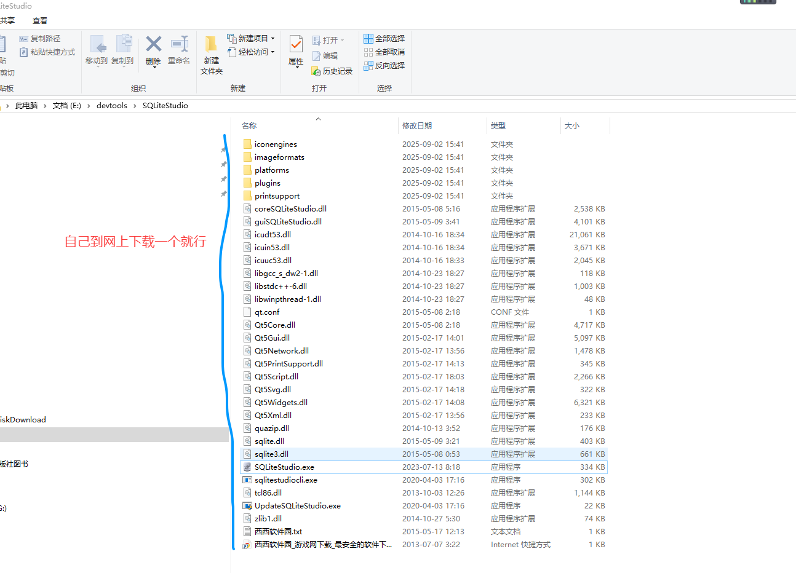This screenshot has width=796, height=573.
Task: Select the sqlitestudiocli.exe icon
Action: pos(247,480)
